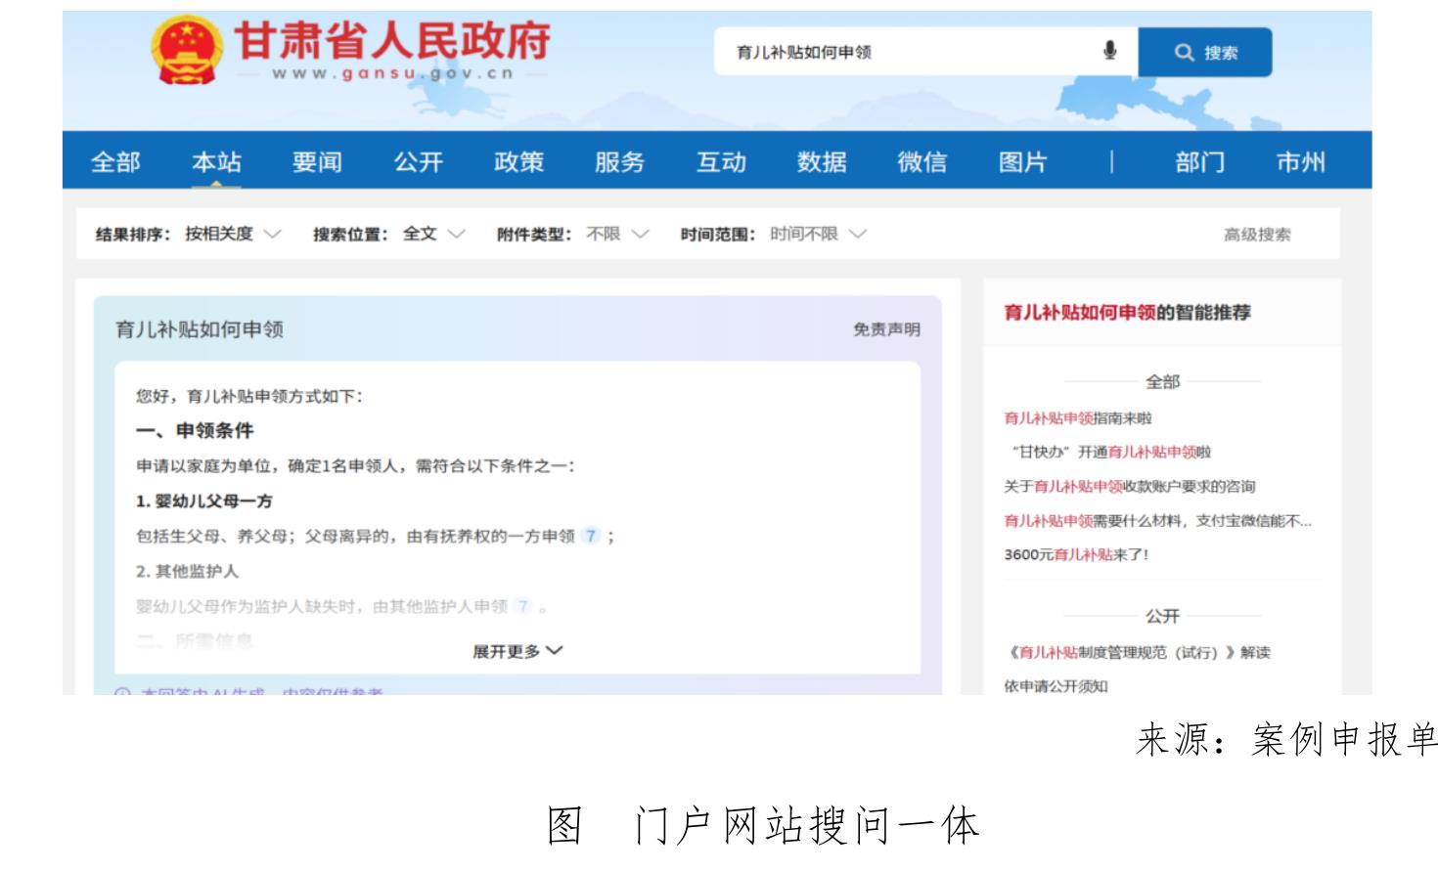Click the text 1. 婴幼儿父母一方

204,501
